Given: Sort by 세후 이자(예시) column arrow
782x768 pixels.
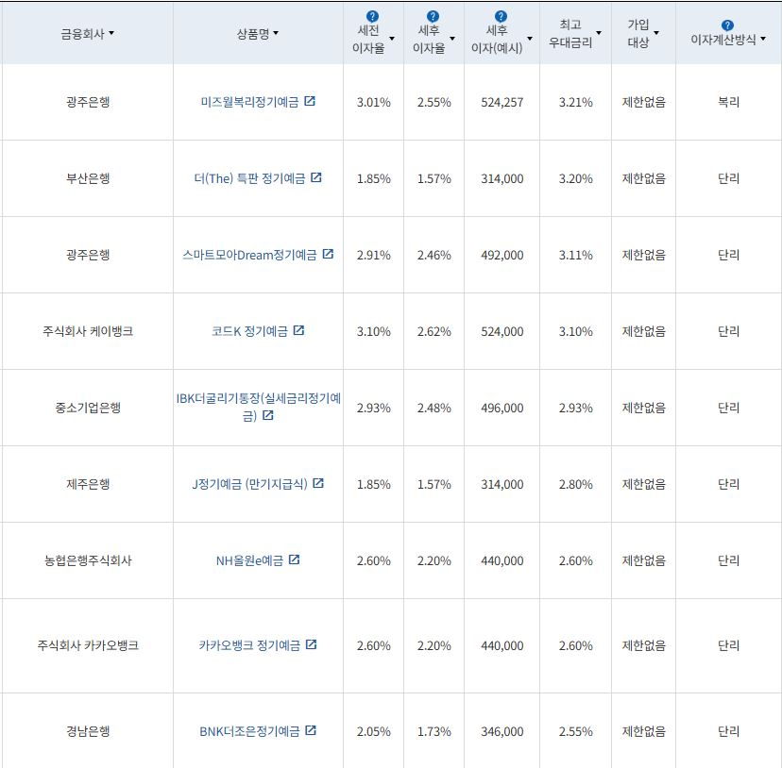Looking at the screenshot, I should point(530,39).
